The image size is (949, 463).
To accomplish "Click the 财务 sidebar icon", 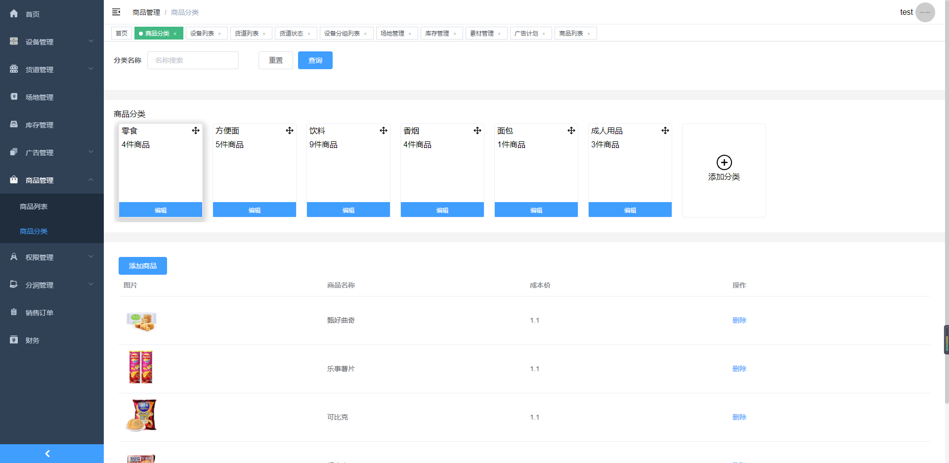I will tap(14, 340).
